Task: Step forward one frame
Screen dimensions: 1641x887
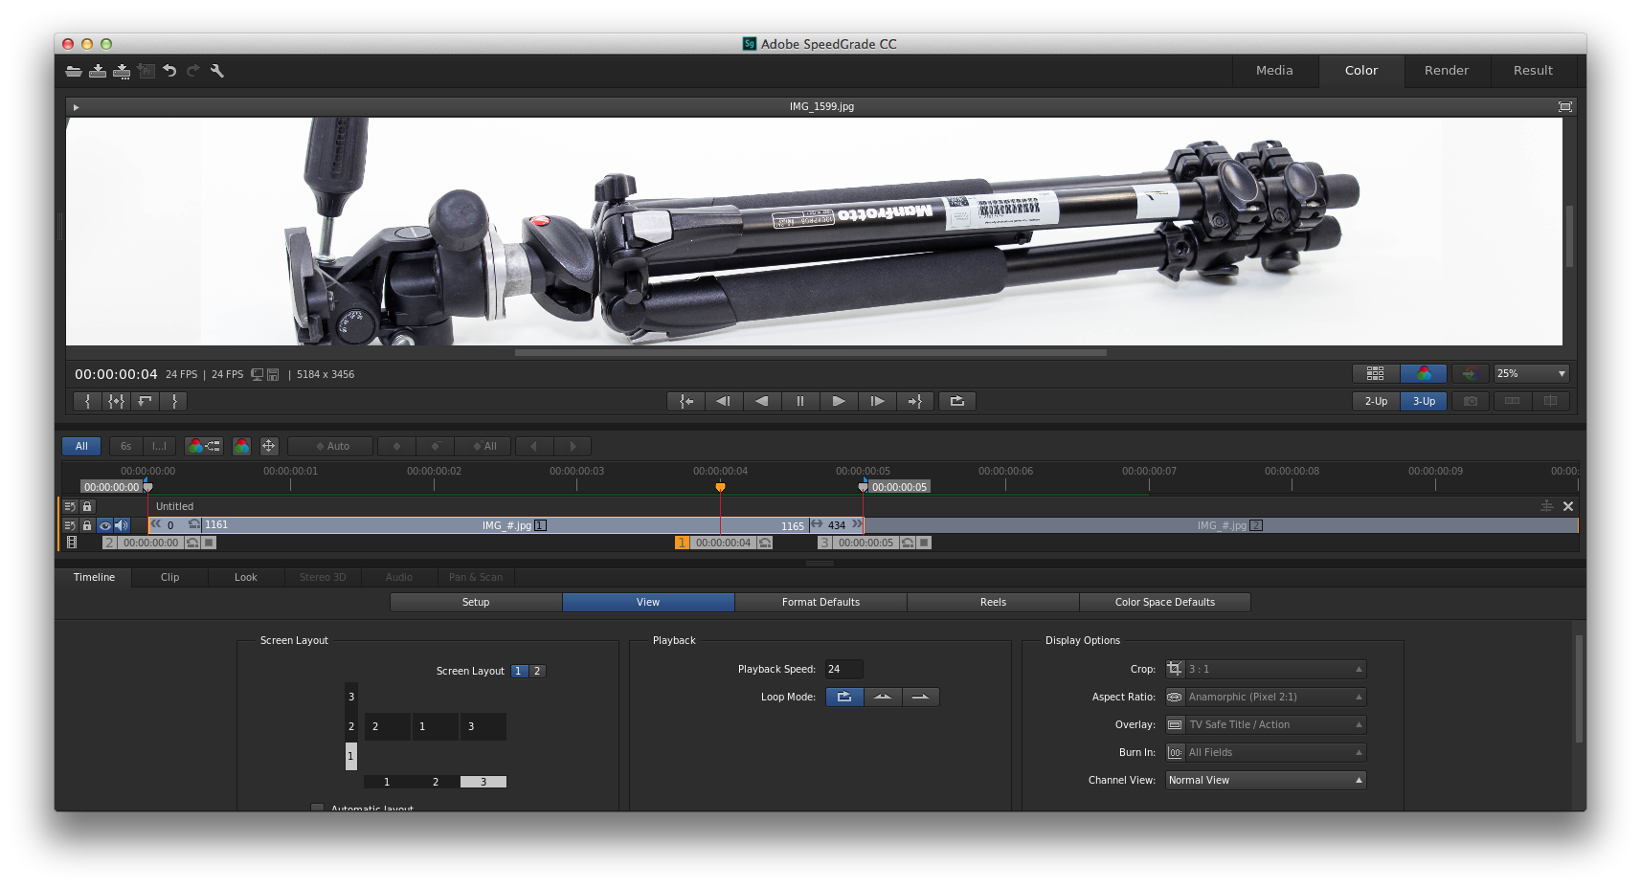Action: tap(877, 401)
